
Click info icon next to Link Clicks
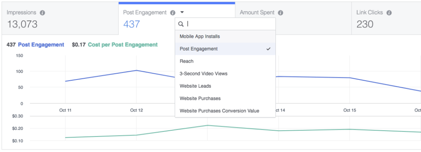(x=389, y=13)
